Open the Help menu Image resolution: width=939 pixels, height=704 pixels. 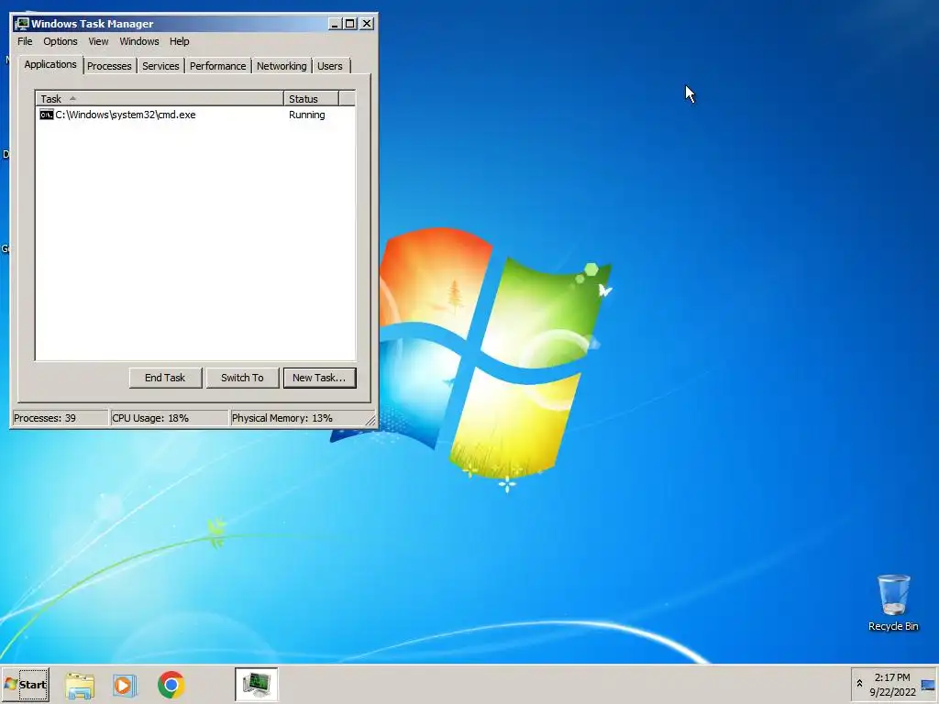179,41
